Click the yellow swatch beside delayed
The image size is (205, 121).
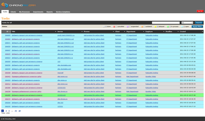pyautogui.click(x=156, y=27)
